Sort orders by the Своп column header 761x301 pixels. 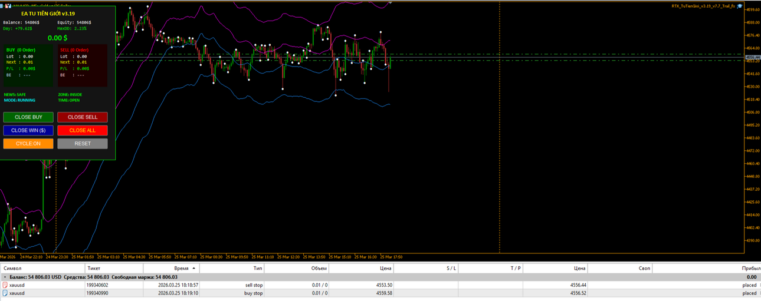point(620,269)
